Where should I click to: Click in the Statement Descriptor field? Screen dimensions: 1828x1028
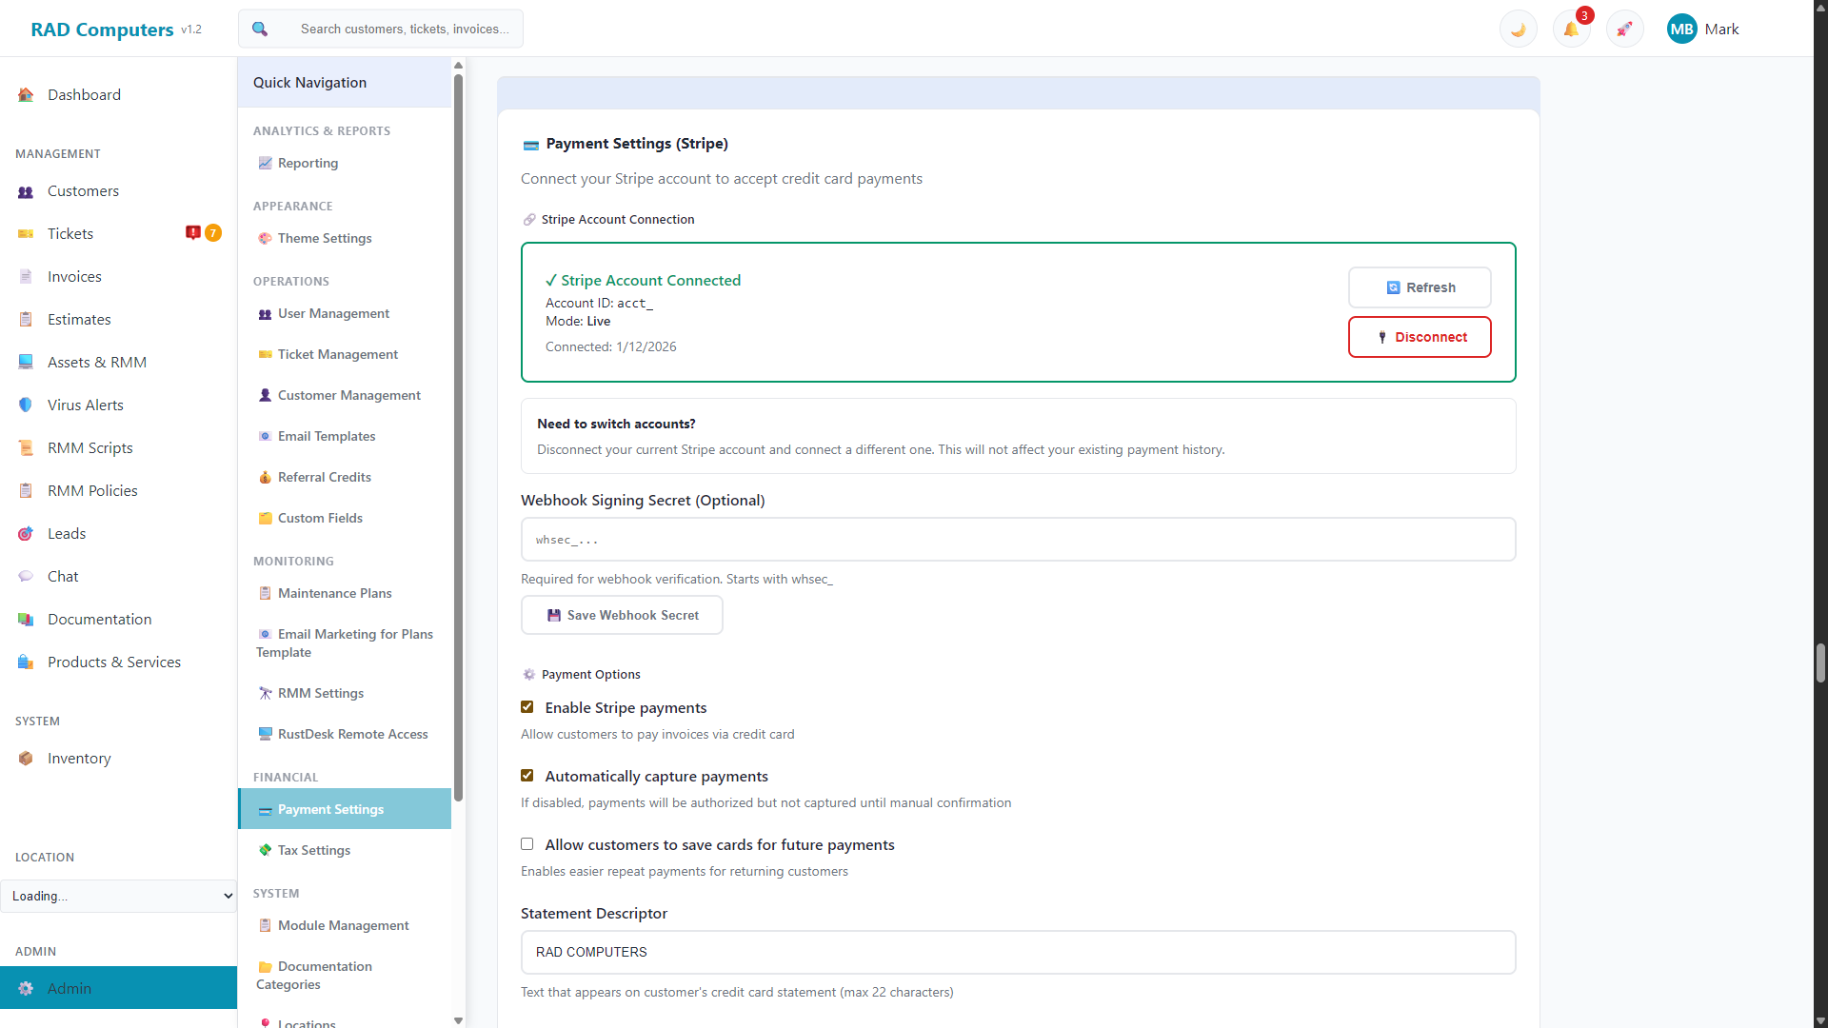pyautogui.click(x=1017, y=952)
